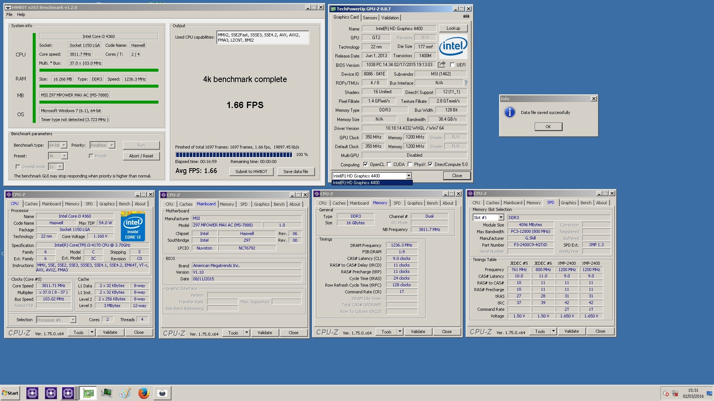
Task: Click the title bar icon of the CPU-Z SPD window
Action: 470,193
